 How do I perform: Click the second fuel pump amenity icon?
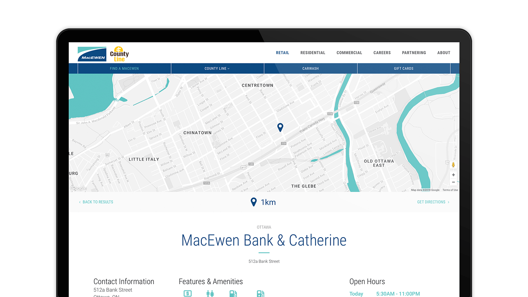(260, 293)
